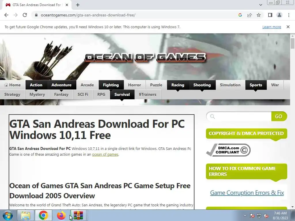Open the Mystery category
This screenshot has width=295, height=221.
[37, 94]
